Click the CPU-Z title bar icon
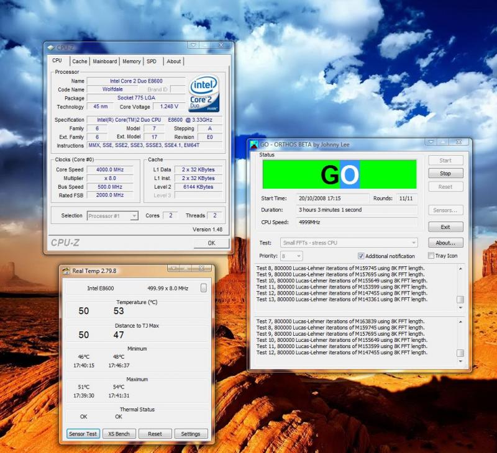 pos(51,48)
